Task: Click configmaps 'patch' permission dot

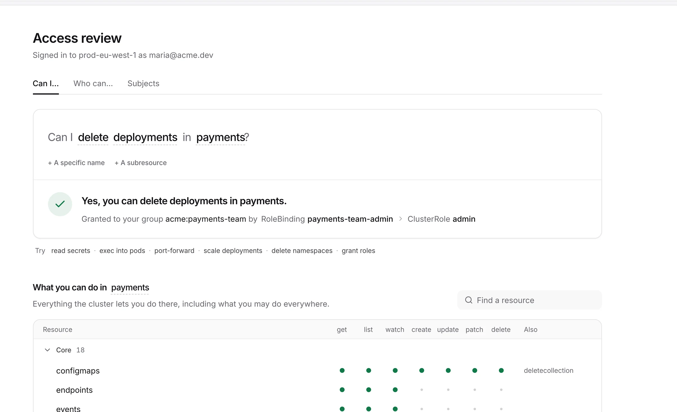Action: [474, 370]
